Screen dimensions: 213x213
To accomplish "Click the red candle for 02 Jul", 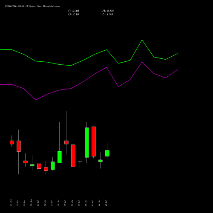I will [46, 169].
